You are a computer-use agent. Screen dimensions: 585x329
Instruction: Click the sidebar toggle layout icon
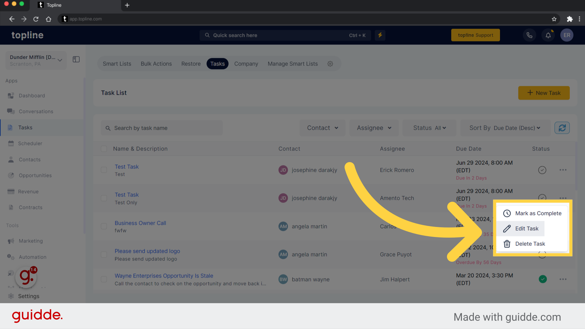point(76,59)
